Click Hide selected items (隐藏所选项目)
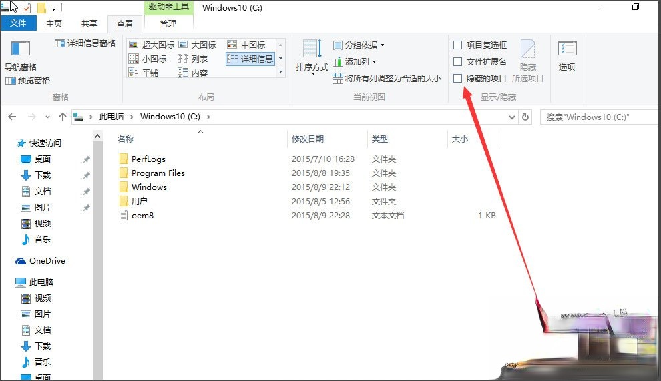Viewport: 661px width, 381px height. 527,61
